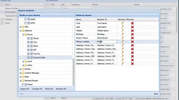Click Next to continue export
The image size is (179, 100).
(156, 94)
